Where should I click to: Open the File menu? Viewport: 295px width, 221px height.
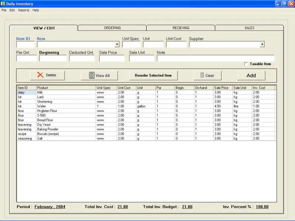click(4, 10)
